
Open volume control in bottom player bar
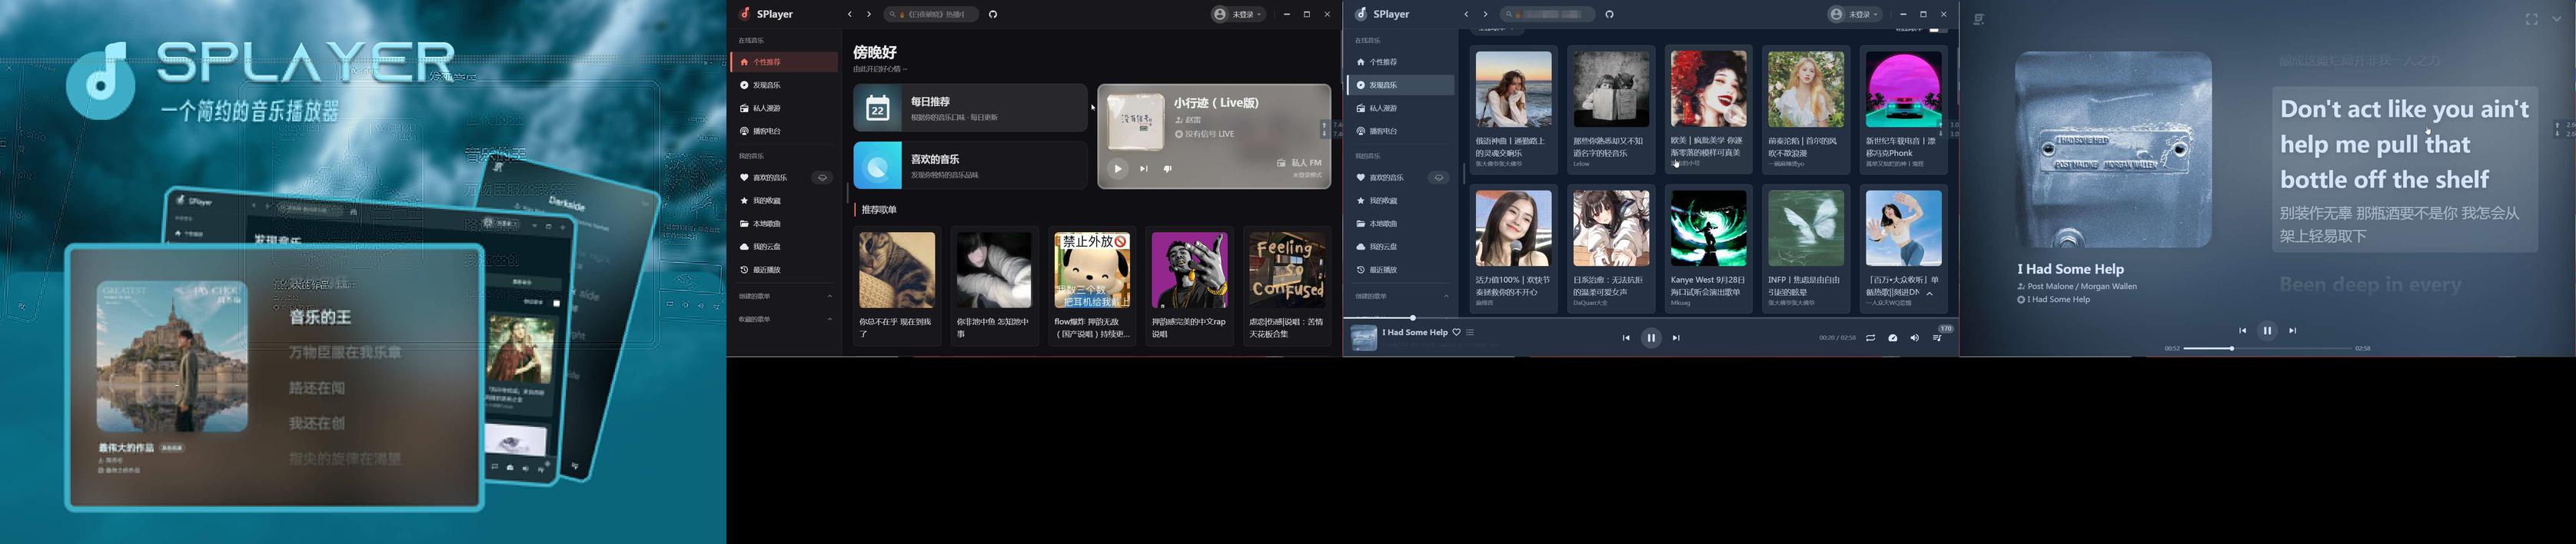pyautogui.click(x=1914, y=338)
